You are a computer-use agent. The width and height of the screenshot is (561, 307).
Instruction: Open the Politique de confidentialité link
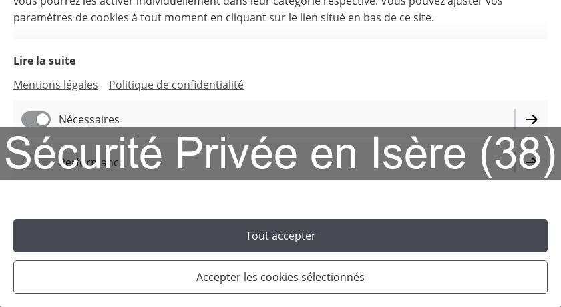coord(176,85)
